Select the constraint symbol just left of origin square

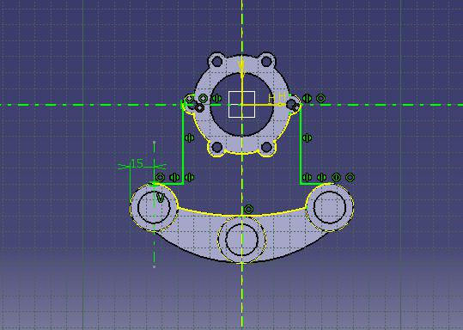tap(217, 98)
